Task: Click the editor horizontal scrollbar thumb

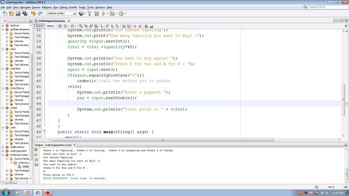Action: pos(163,139)
